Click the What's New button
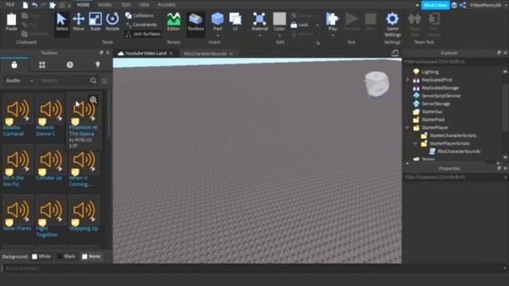The height and width of the screenshot is (286, 509). click(435, 6)
